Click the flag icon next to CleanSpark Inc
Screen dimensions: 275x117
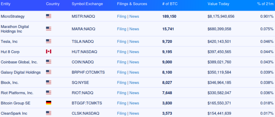point(49,113)
